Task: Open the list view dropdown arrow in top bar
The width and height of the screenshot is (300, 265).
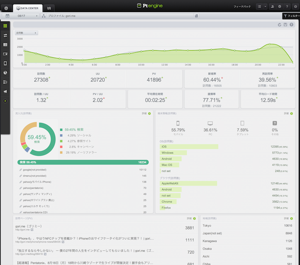Action: click(264, 7)
